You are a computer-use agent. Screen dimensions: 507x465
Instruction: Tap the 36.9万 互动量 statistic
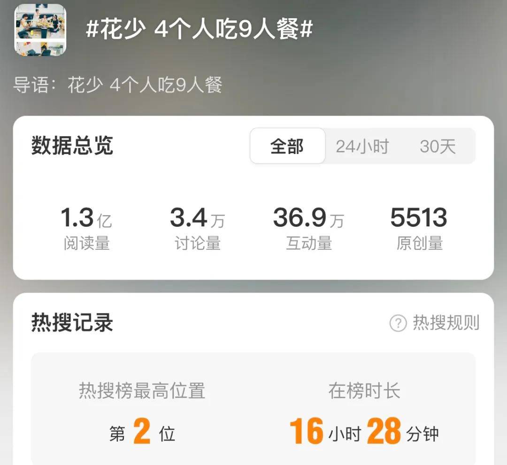coord(309,228)
